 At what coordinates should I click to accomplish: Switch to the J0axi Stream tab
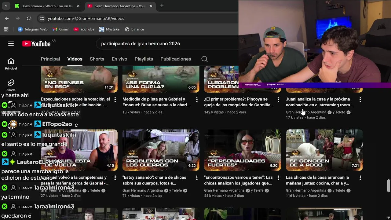[x=47, y=6]
